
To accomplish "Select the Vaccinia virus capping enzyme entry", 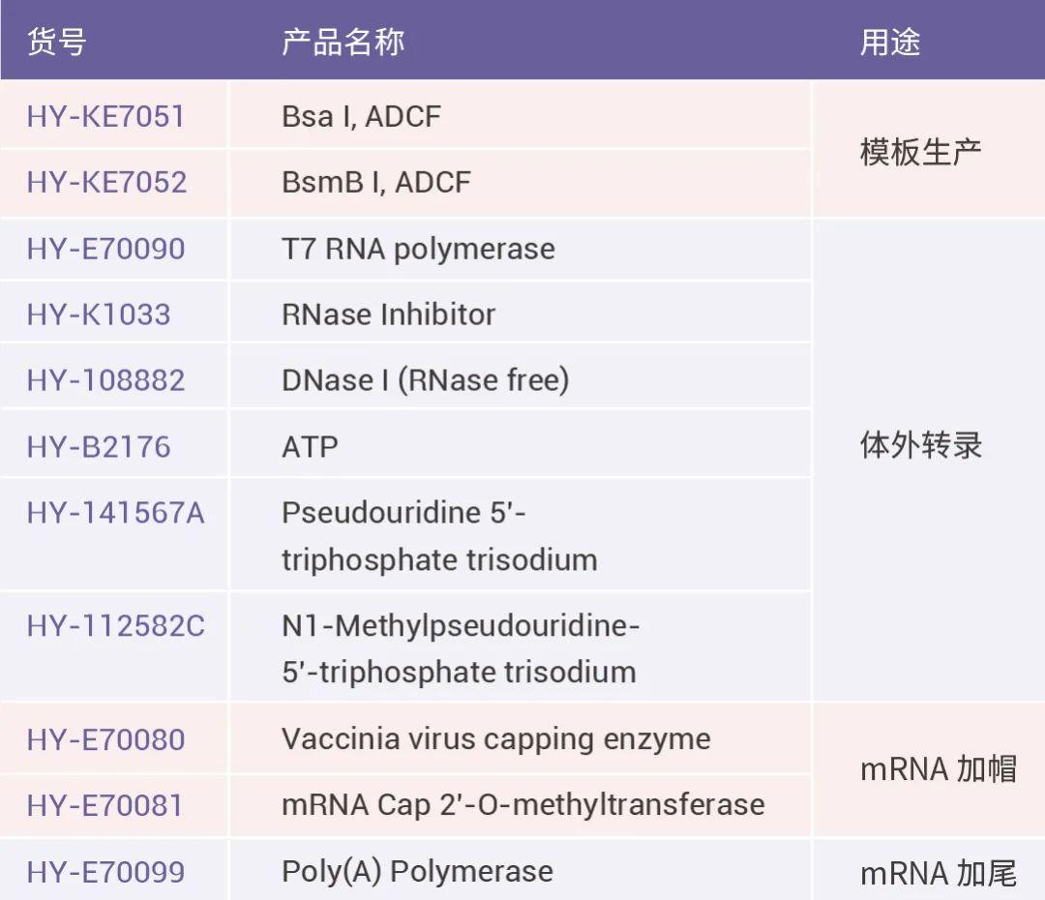I will click(x=495, y=740).
